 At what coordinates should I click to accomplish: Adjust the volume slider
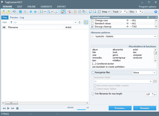point(83,110)
